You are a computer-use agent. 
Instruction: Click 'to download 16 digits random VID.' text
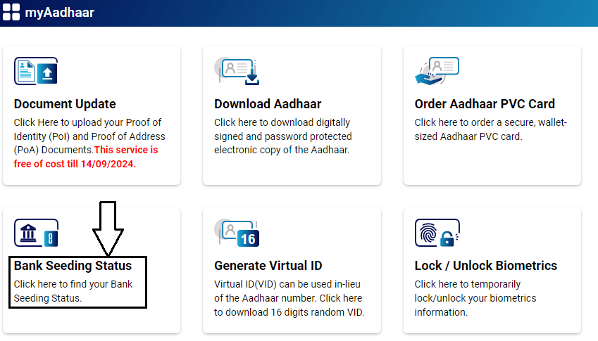point(289,312)
